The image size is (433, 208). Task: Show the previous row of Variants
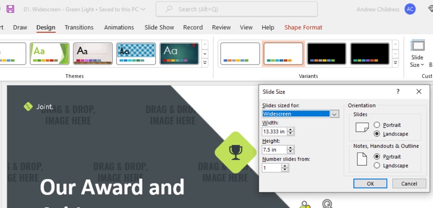pyautogui.click(x=395, y=44)
